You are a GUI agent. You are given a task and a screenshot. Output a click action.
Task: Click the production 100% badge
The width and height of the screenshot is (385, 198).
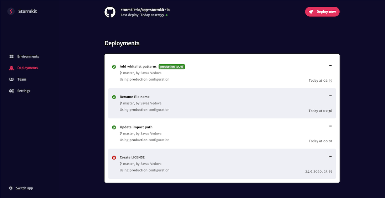click(171, 67)
